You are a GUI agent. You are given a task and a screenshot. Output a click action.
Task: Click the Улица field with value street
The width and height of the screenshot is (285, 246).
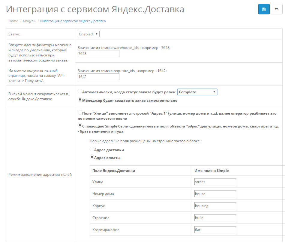coord(215,181)
